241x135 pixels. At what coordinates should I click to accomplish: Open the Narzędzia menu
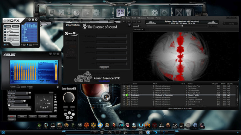coord(151,18)
